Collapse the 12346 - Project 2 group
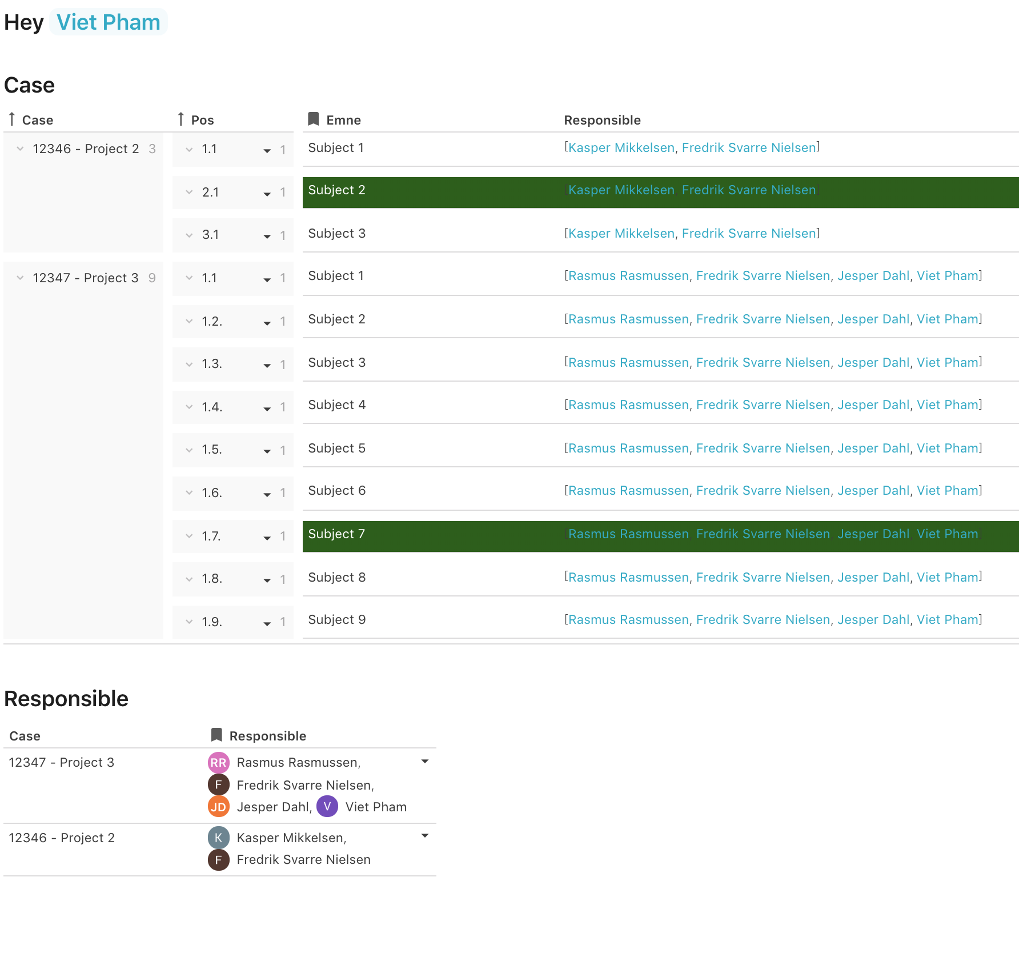The image size is (1019, 961). pos(20,149)
